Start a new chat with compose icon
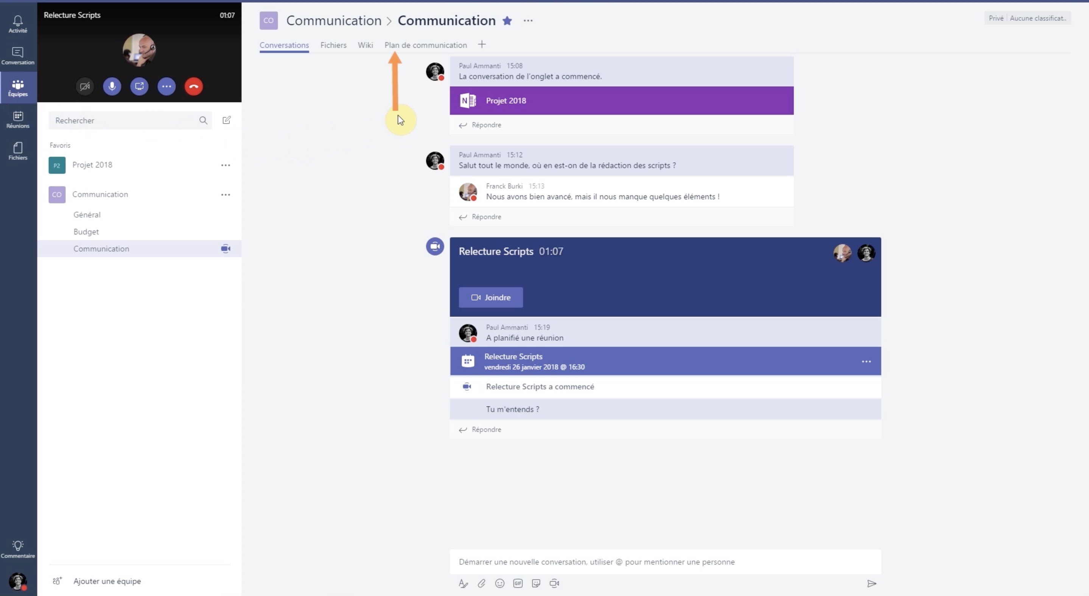The width and height of the screenshot is (1089, 596). coord(227,120)
